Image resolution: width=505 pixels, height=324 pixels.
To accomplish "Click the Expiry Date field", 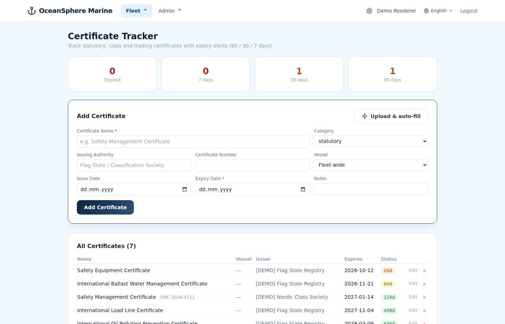I will tap(252, 189).
